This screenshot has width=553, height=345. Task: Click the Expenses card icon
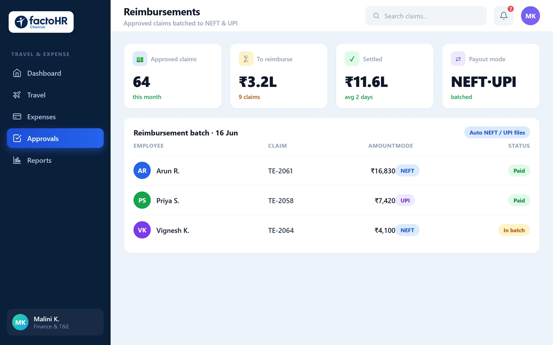click(x=17, y=117)
